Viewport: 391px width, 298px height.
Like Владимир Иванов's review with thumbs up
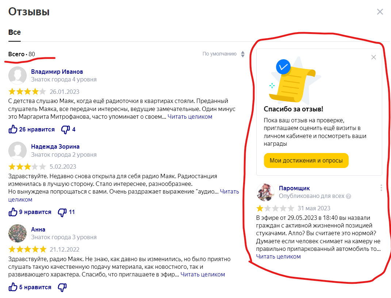tap(13, 129)
